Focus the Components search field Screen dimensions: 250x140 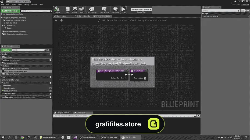pos(36,11)
